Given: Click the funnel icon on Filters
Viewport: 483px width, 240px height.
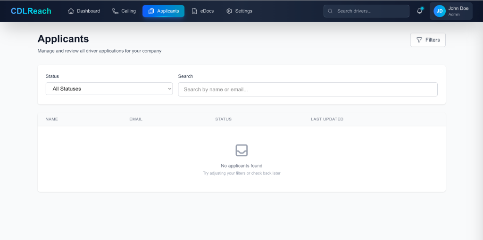Looking at the screenshot, I should coord(419,40).
